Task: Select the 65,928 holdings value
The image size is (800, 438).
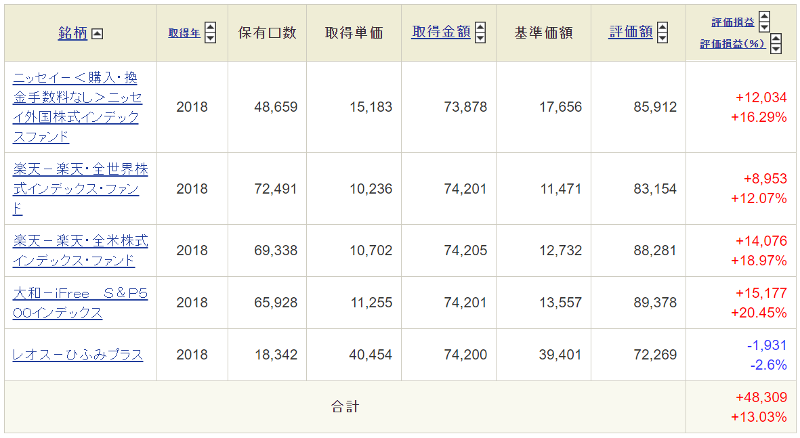Action: [276, 303]
